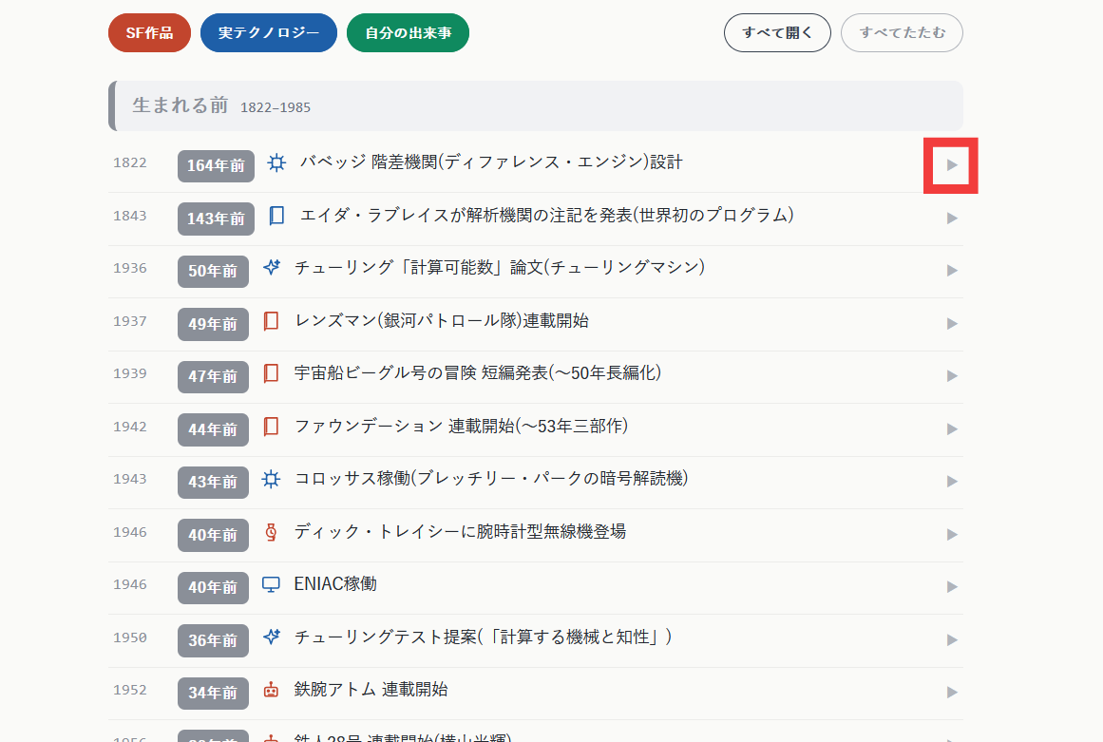Click the 164年前 badge
This screenshot has height=742, width=1103.
pos(216,166)
